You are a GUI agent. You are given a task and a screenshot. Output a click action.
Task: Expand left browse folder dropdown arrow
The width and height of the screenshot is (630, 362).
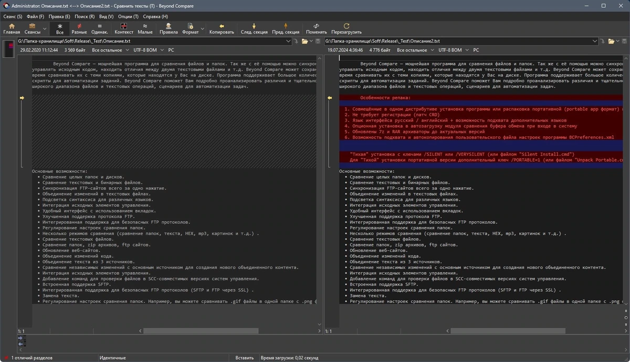[x=311, y=41]
